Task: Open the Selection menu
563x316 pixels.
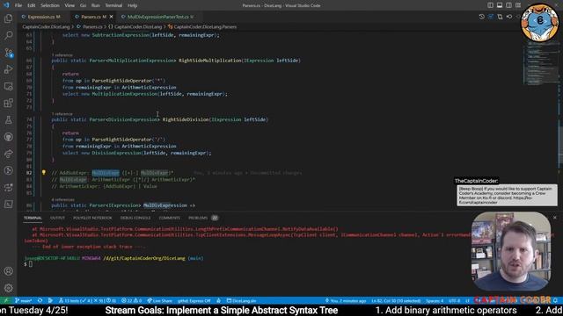Action: pos(50,5)
